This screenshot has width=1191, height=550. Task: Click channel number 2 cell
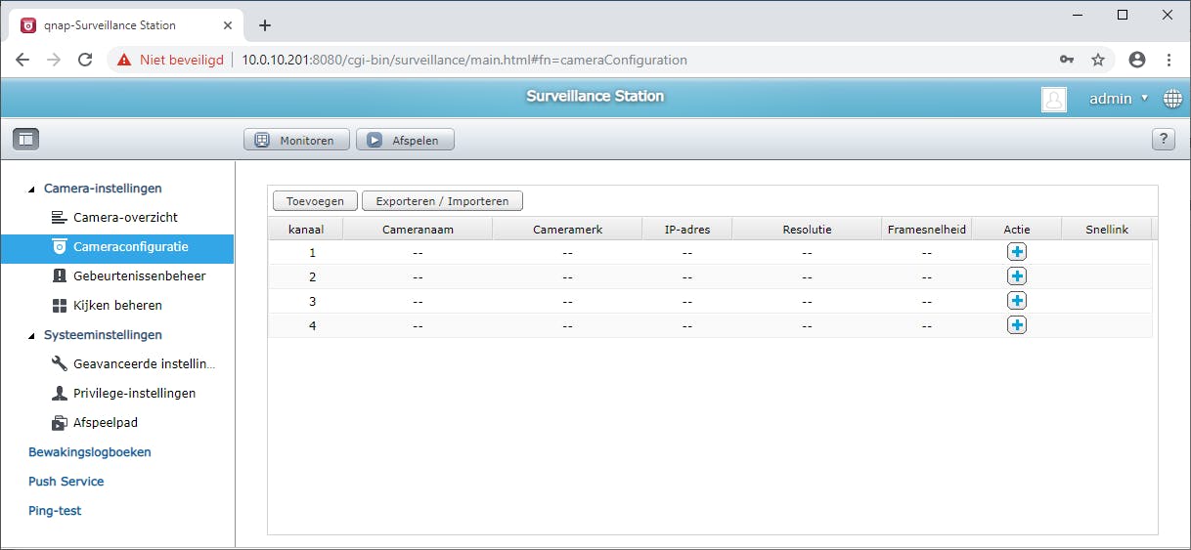point(313,276)
